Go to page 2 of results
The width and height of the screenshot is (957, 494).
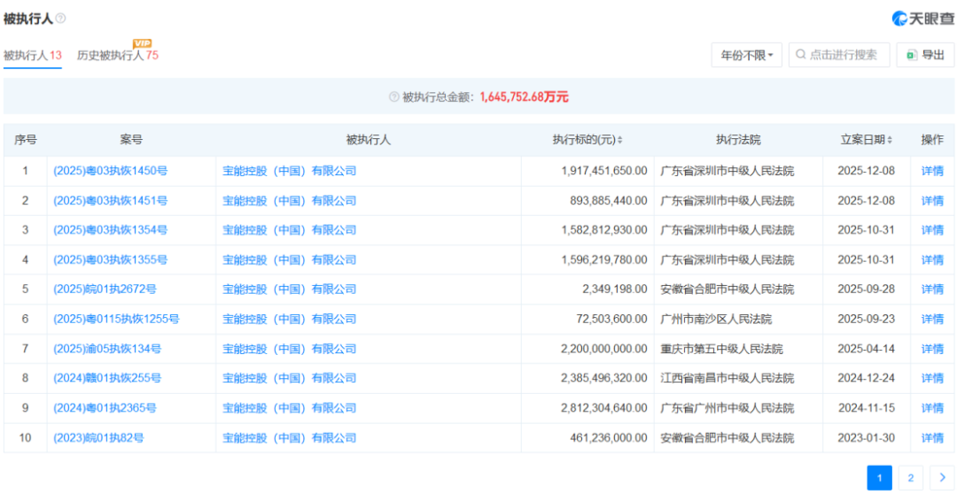tap(910, 478)
